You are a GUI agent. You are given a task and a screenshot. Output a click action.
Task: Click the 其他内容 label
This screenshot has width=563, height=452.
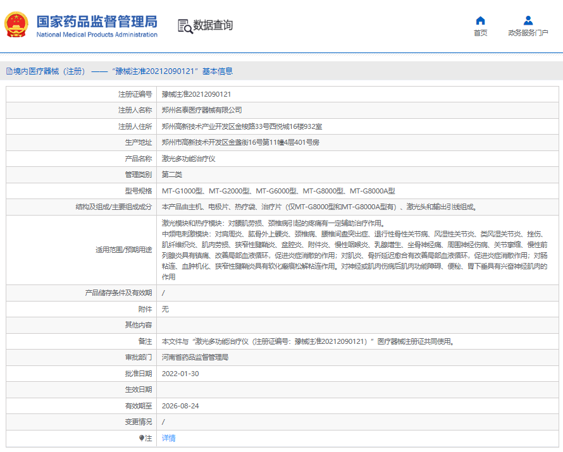pyautogui.click(x=139, y=325)
